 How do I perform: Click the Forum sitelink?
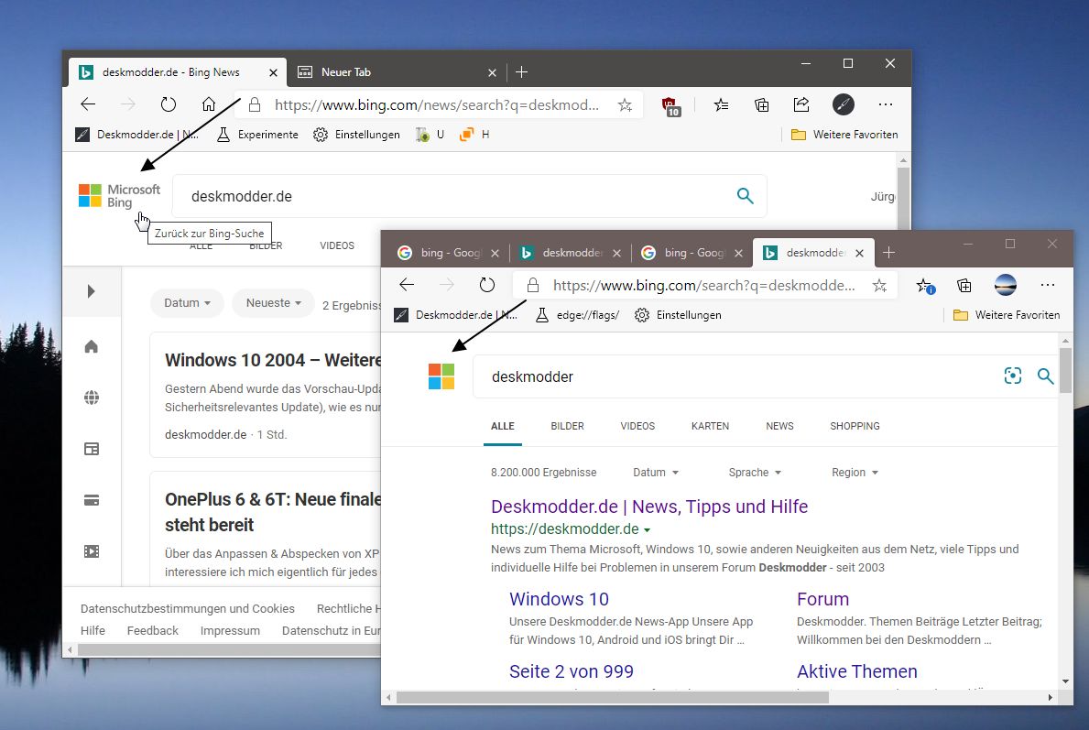click(822, 599)
